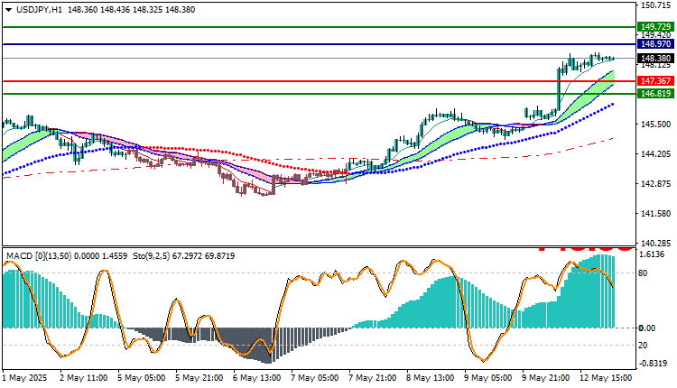Click the -0.8319 MACD scale value

[x=652, y=363]
